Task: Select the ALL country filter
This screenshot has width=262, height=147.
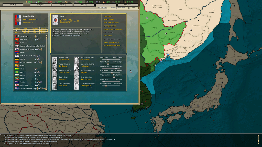Action: click(x=17, y=31)
